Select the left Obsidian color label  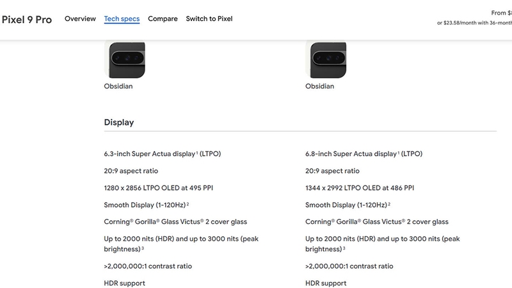pos(118,86)
